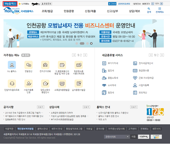Open 법령정보 link in top bar
170x146 pixels.
point(137,4)
